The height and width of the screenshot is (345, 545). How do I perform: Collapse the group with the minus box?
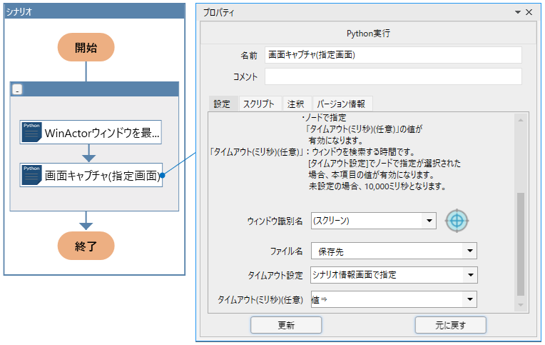click(x=17, y=89)
